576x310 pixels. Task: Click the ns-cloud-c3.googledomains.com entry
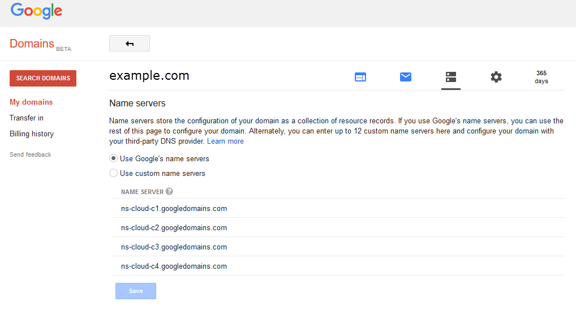click(x=174, y=247)
